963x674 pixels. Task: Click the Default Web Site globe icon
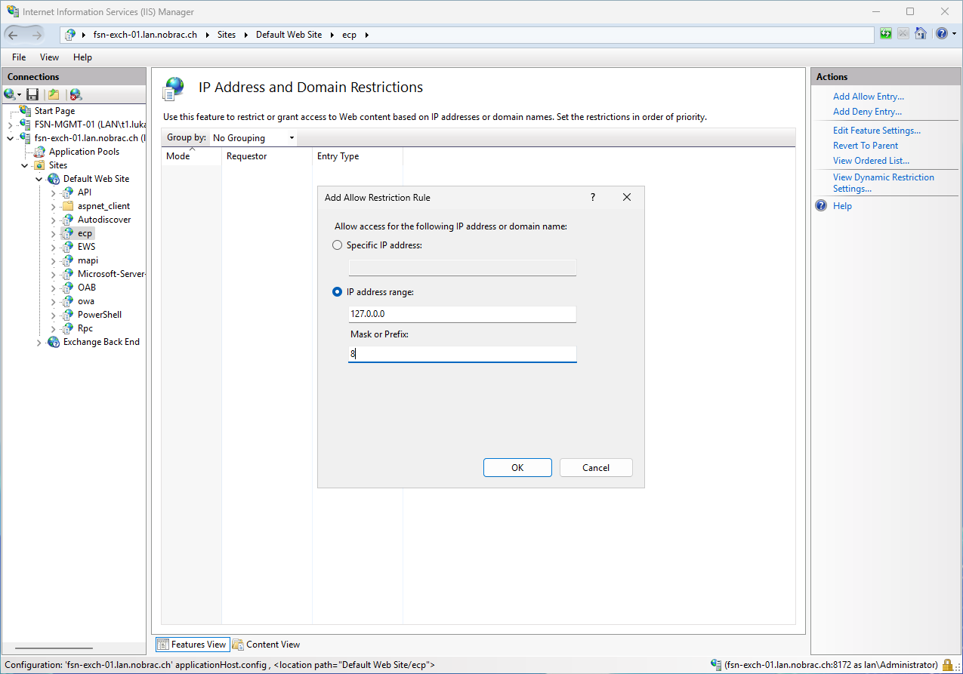[x=54, y=179]
